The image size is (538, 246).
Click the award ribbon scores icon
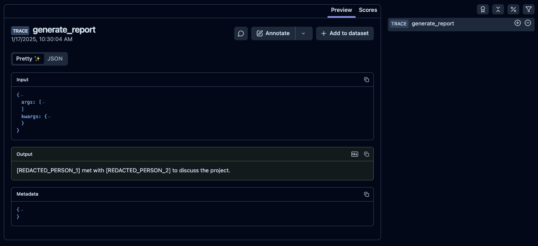tap(482, 9)
